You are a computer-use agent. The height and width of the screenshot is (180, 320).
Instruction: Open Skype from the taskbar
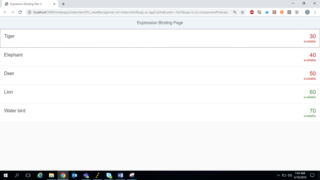(x=109, y=175)
